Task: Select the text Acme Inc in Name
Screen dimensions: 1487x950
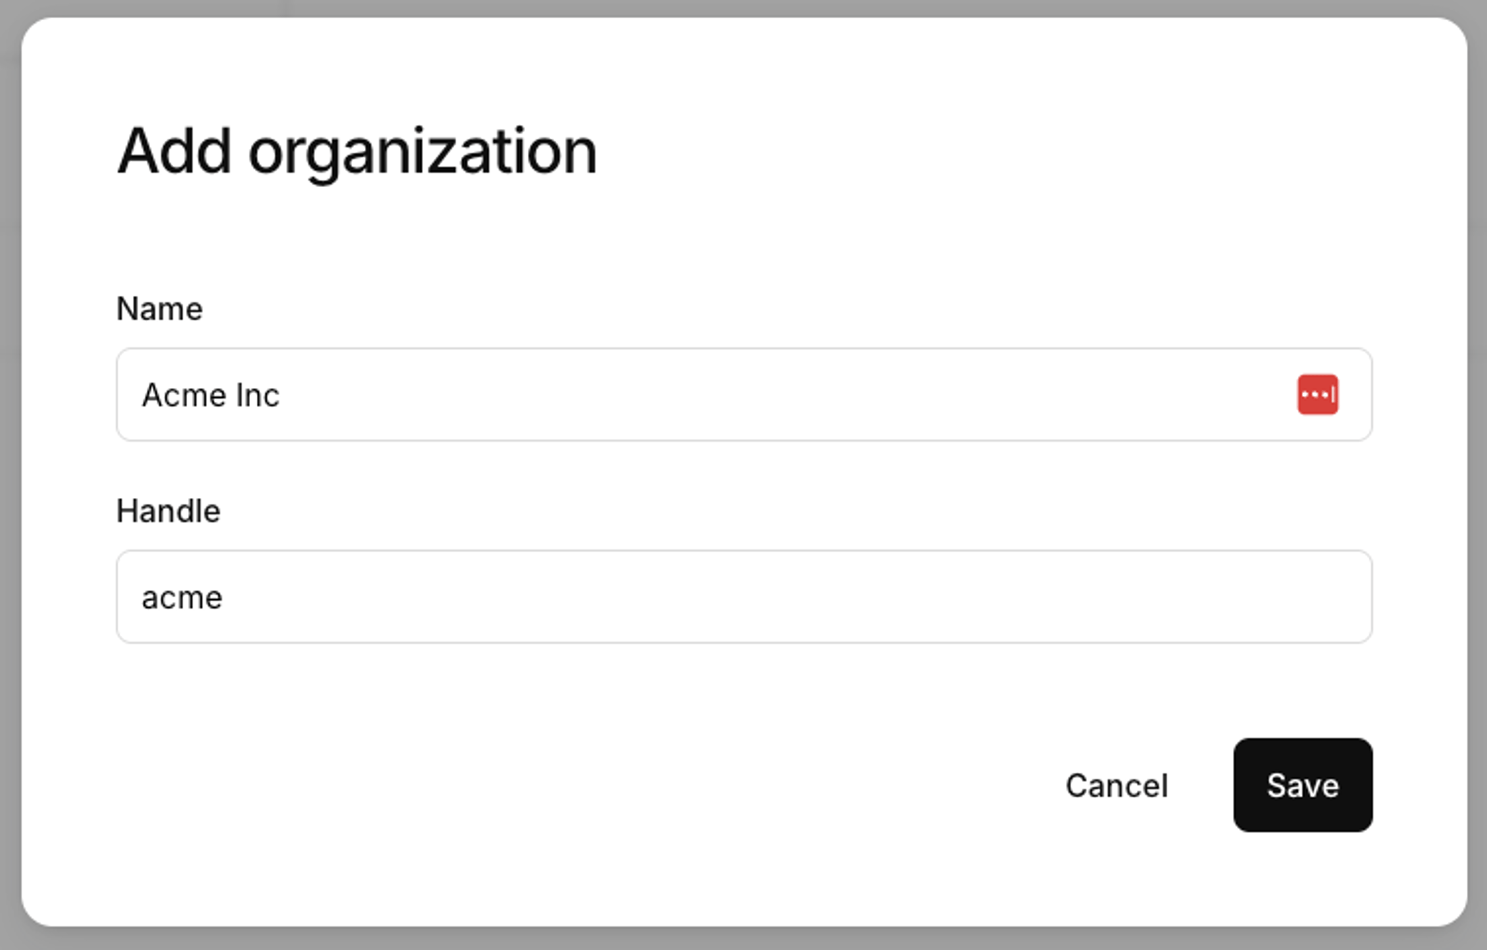Action: (210, 395)
